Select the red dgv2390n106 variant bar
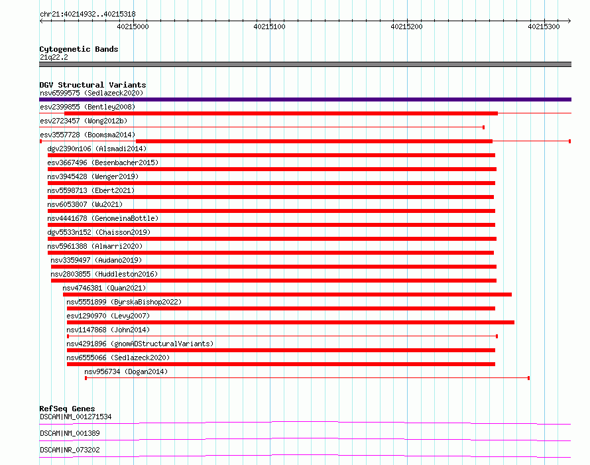This screenshot has height=465, width=590. [x=271, y=155]
